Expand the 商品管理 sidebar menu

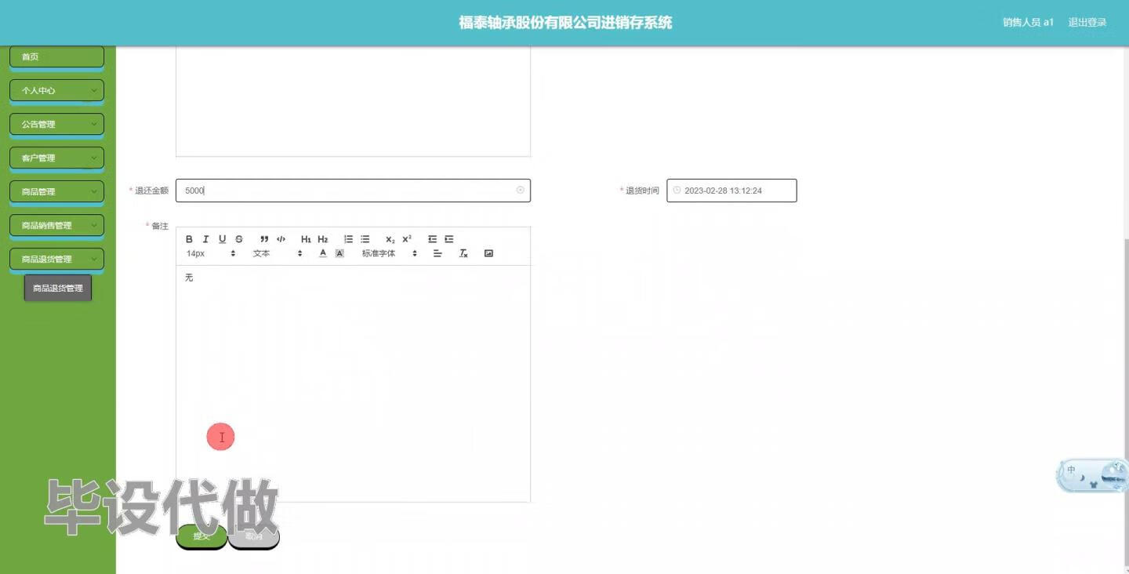56,191
